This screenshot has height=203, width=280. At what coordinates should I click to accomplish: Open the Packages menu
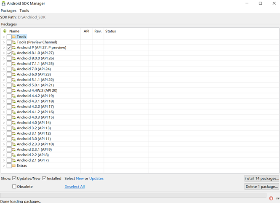[x=8, y=11]
